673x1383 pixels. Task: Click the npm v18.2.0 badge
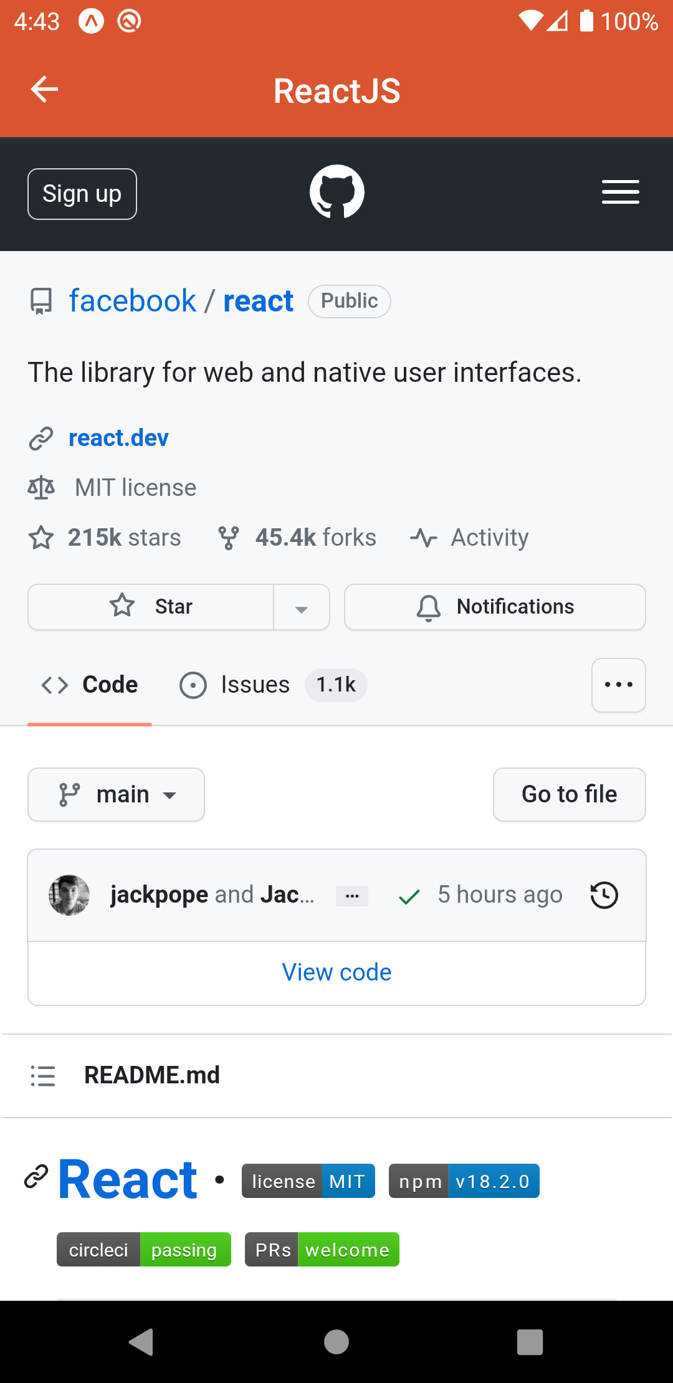coord(464,1181)
